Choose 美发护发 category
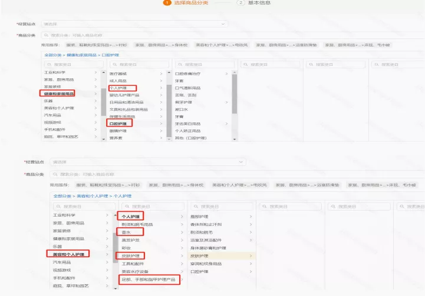425x296 pixels. [131, 240]
